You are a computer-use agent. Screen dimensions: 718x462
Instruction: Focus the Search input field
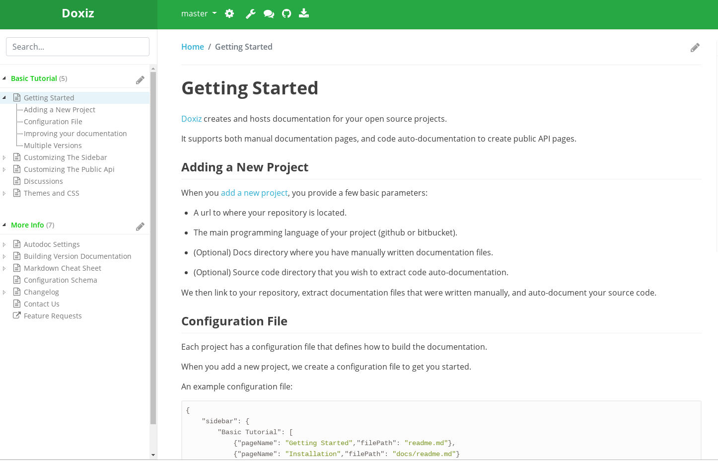(x=77, y=47)
